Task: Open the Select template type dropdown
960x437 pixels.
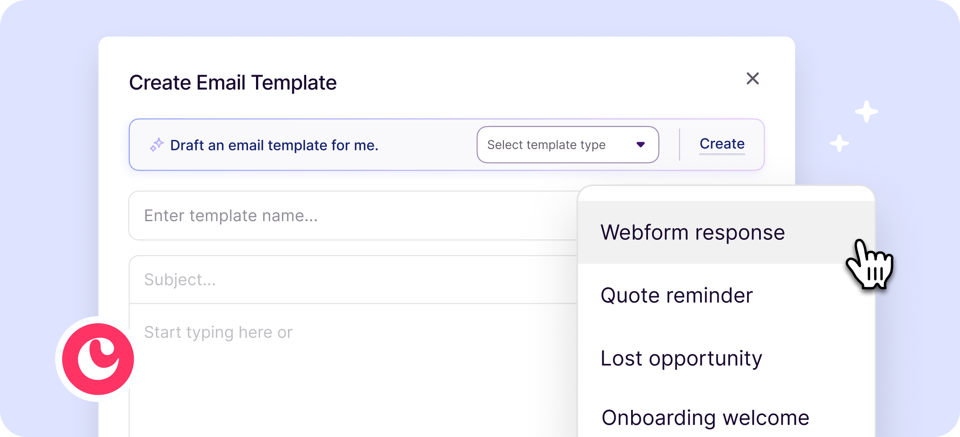Action: (568, 145)
